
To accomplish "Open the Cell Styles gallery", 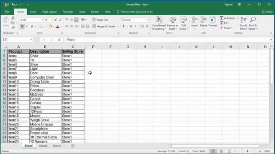I will point(183,24).
